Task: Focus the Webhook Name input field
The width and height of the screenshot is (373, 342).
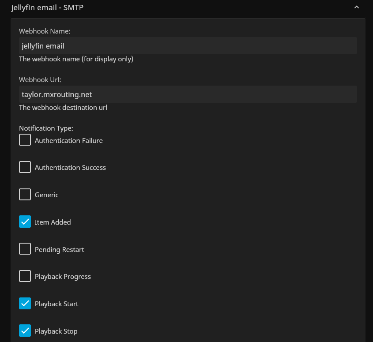Action: tap(188, 45)
